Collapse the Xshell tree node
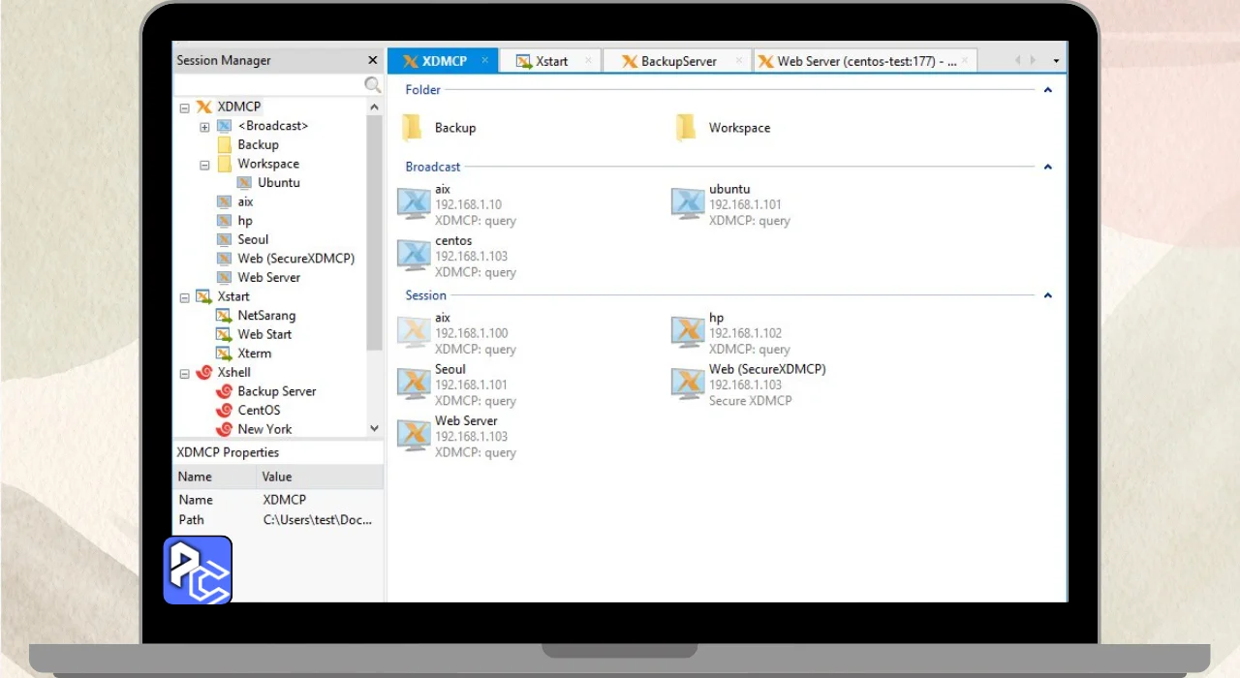Screen dimensions: 1240x678 [185, 373]
